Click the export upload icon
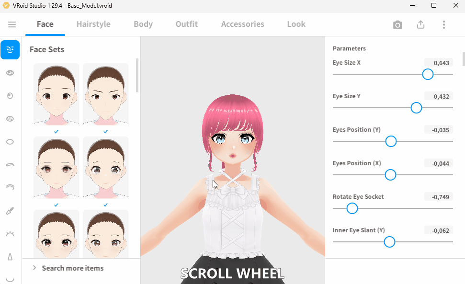This screenshot has height=284, width=465. pos(420,25)
